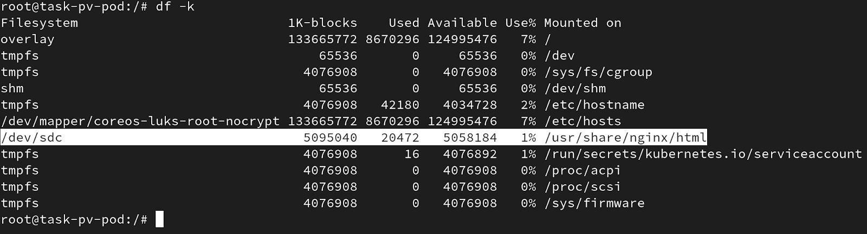The width and height of the screenshot is (867, 234).
Task: Click the /usr/share/nginx/html mount path
Action: [x=625, y=138]
